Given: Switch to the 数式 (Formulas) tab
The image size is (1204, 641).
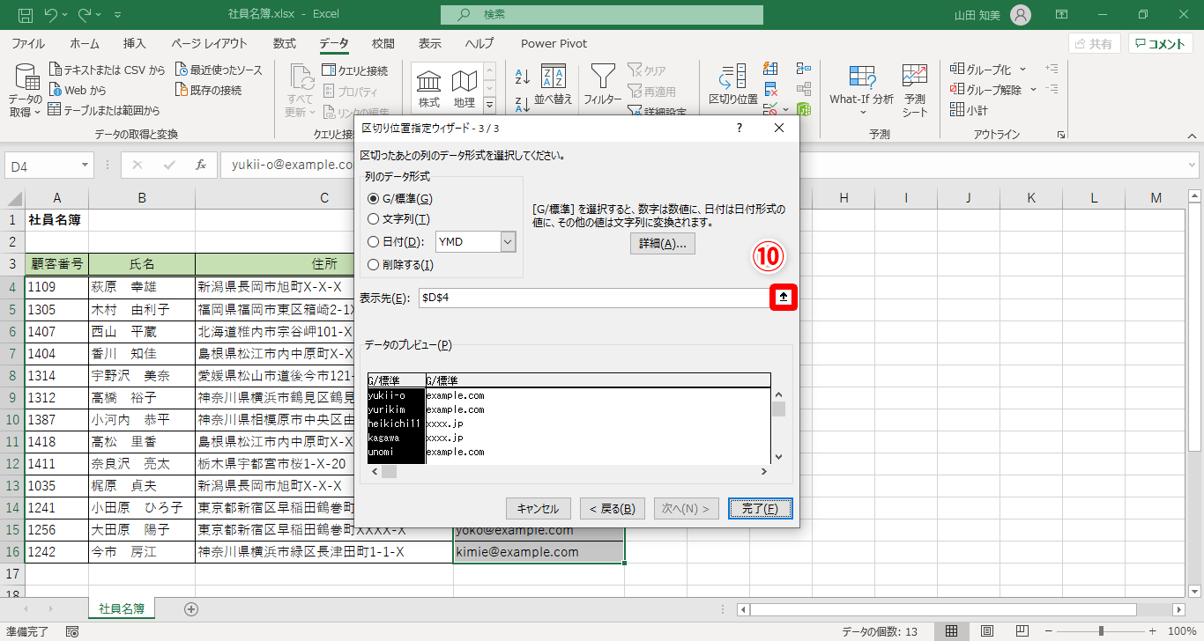Looking at the screenshot, I should 285,43.
